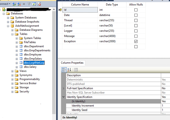Collapse the AdoNetAssignment database

click(x=8, y=26)
